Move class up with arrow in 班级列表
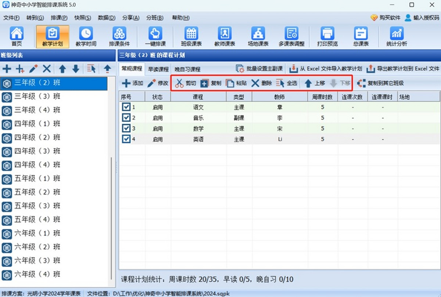The width and height of the screenshot is (441, 297). point(62,68)
